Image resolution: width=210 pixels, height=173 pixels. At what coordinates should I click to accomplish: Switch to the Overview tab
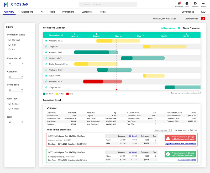point(9,12)
